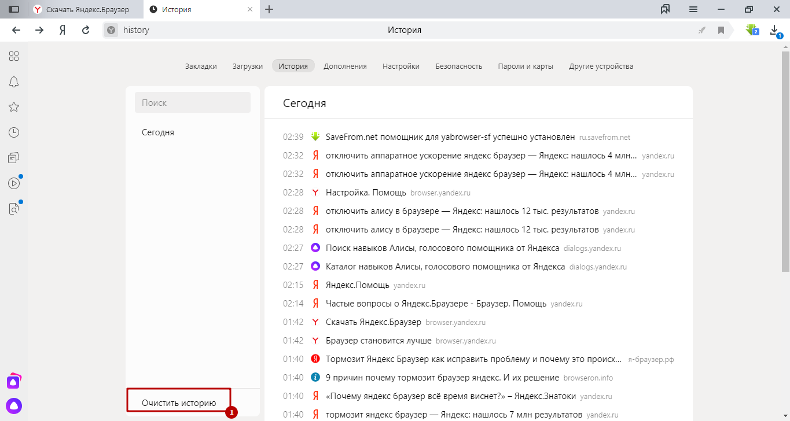Open Яндекс.Помощь history entry
This screenshot has width=790, height=421.
(x=357, y=285)
